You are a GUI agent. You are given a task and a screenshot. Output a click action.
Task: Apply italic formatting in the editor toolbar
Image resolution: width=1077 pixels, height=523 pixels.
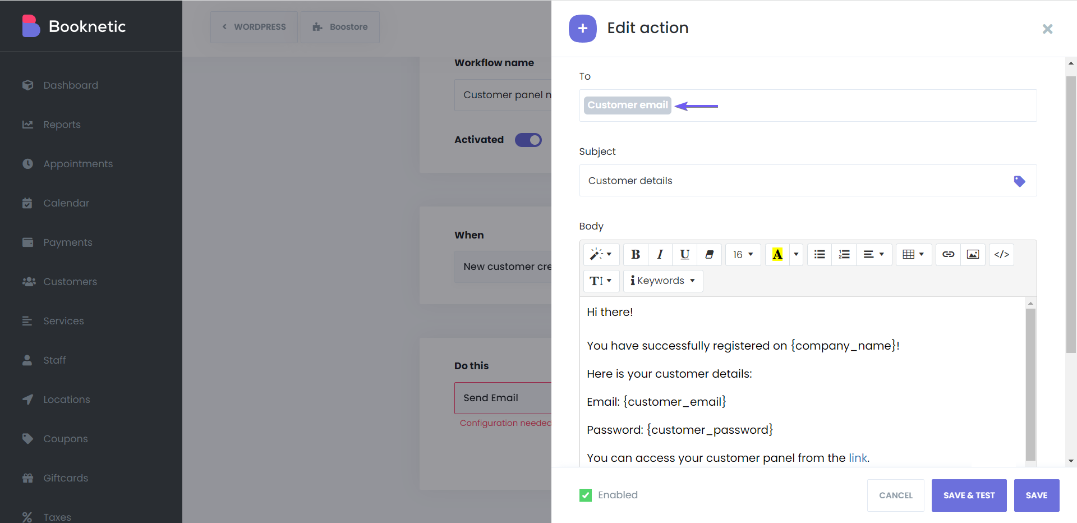660,254
